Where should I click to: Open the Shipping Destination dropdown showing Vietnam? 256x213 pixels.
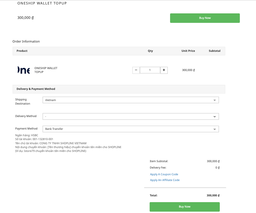click(131, 100)
